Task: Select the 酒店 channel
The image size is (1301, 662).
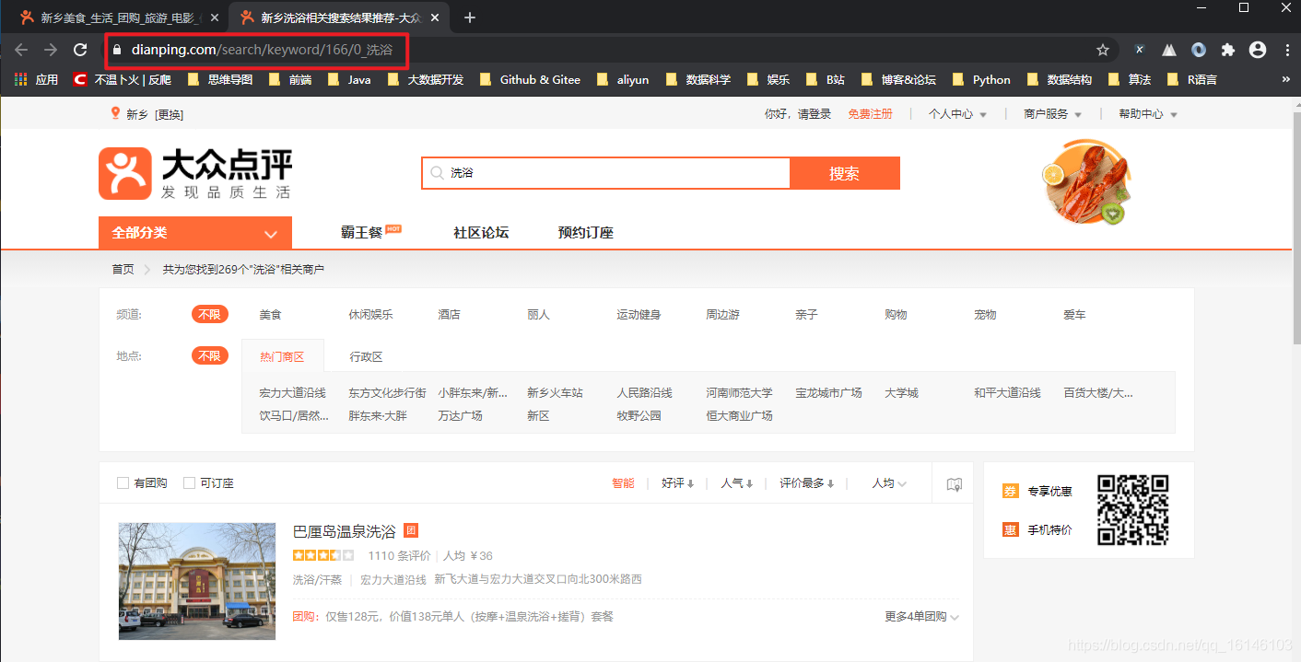Action: tap(449, 315)
